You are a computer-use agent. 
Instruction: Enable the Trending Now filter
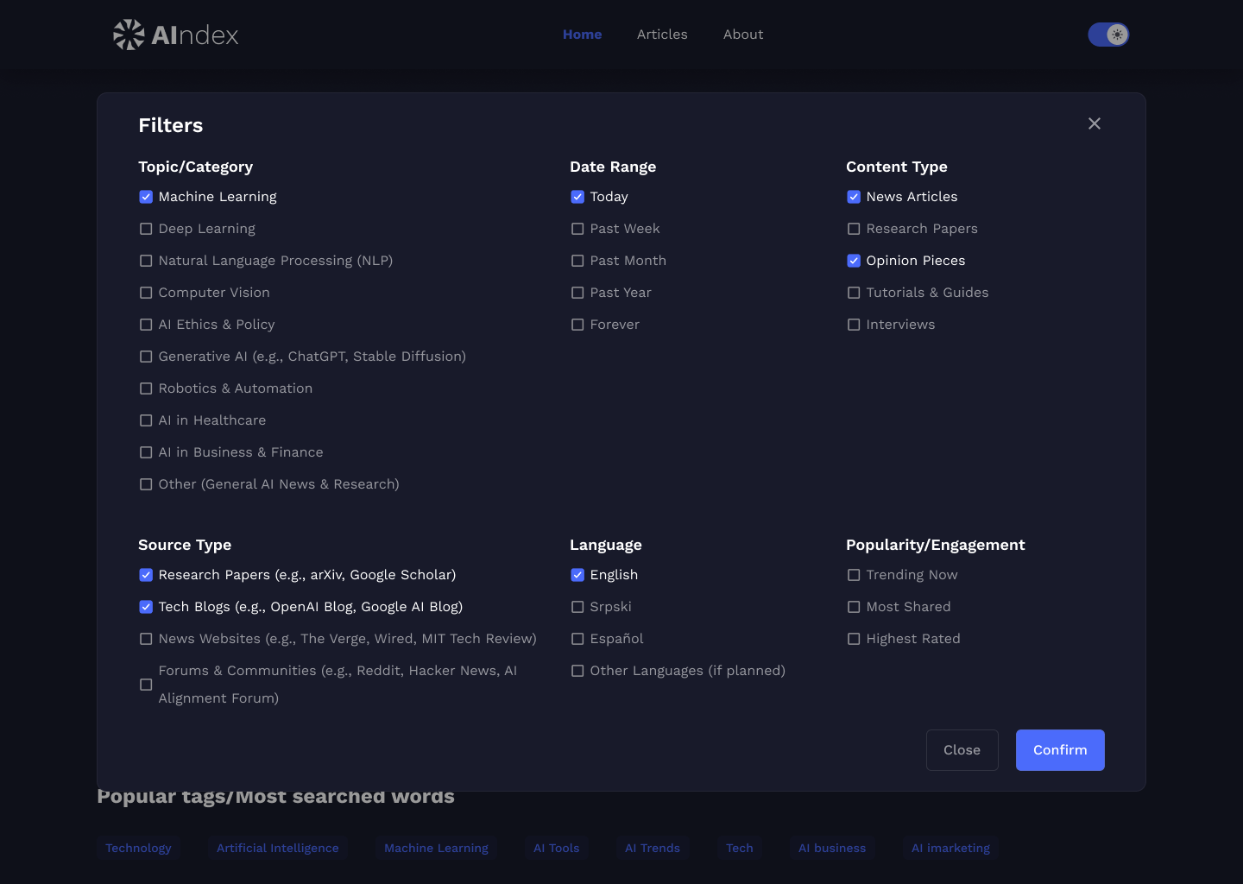click(x=854, y=575)
